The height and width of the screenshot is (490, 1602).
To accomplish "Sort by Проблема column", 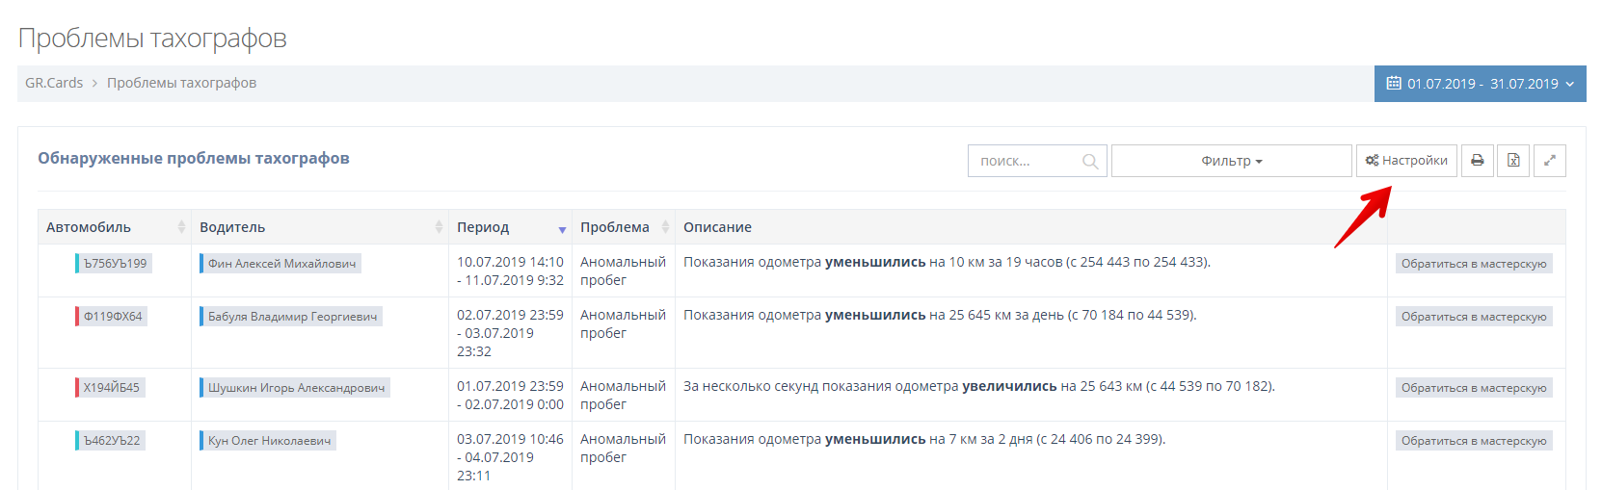I will coord(624,227).
